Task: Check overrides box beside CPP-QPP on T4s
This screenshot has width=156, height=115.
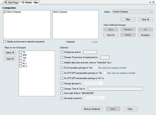Action: click(105, 73)
